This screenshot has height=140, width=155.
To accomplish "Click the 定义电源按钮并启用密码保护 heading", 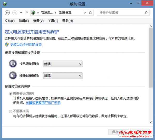I will tap(32, 32).
